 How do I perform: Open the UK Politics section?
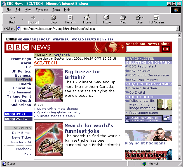(x=21, y=71)
